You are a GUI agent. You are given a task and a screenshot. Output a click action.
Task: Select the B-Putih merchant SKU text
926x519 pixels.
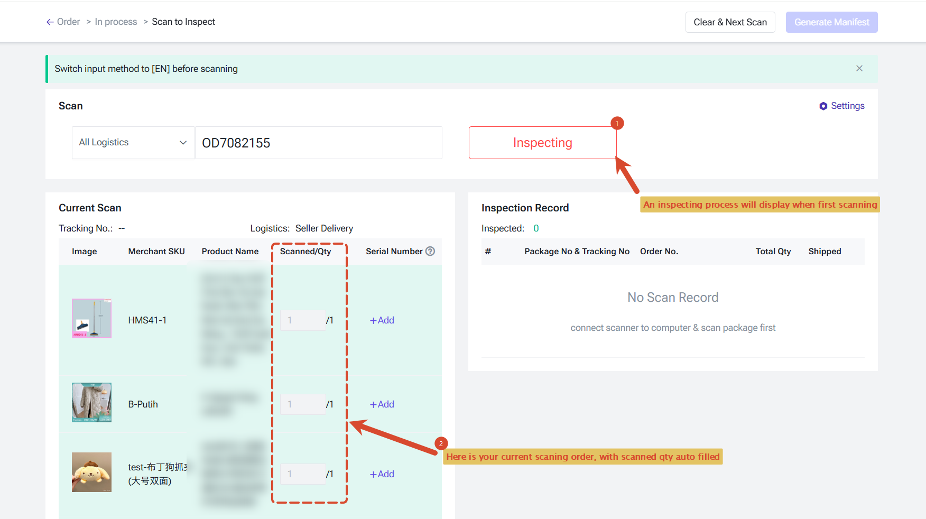click(143, 404)
